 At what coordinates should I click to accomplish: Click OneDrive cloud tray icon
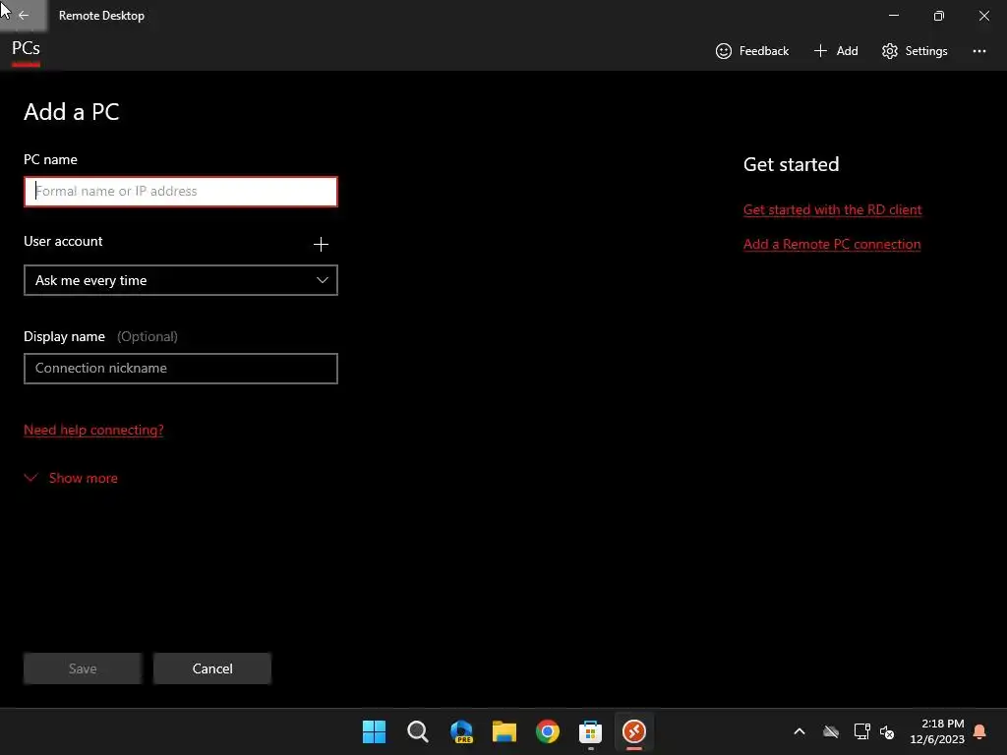[831, 731]
